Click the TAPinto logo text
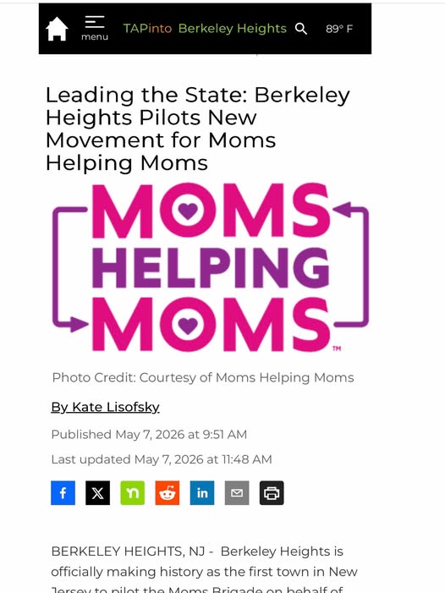This screenshot has width=445, height=593. (x=147, y=29)
